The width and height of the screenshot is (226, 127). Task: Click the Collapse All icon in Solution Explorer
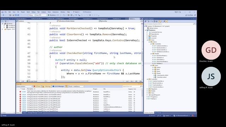pyautogui.click(x=154, y=21)
